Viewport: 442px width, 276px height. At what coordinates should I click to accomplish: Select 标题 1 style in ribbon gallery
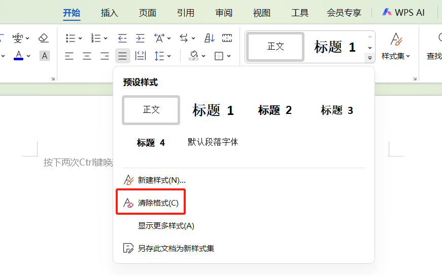click(334, 47)
